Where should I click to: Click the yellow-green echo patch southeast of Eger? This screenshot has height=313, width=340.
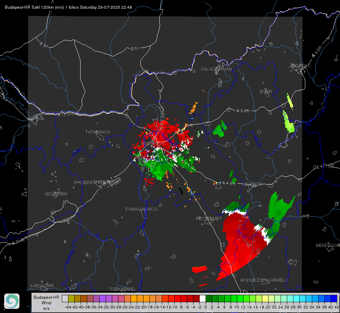289,122
